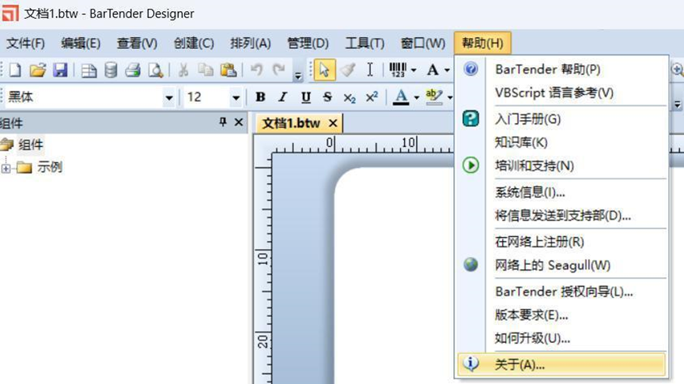Save the document using the floppy disk icon
The image size is (684, 384).
click(x=59, y=70)
